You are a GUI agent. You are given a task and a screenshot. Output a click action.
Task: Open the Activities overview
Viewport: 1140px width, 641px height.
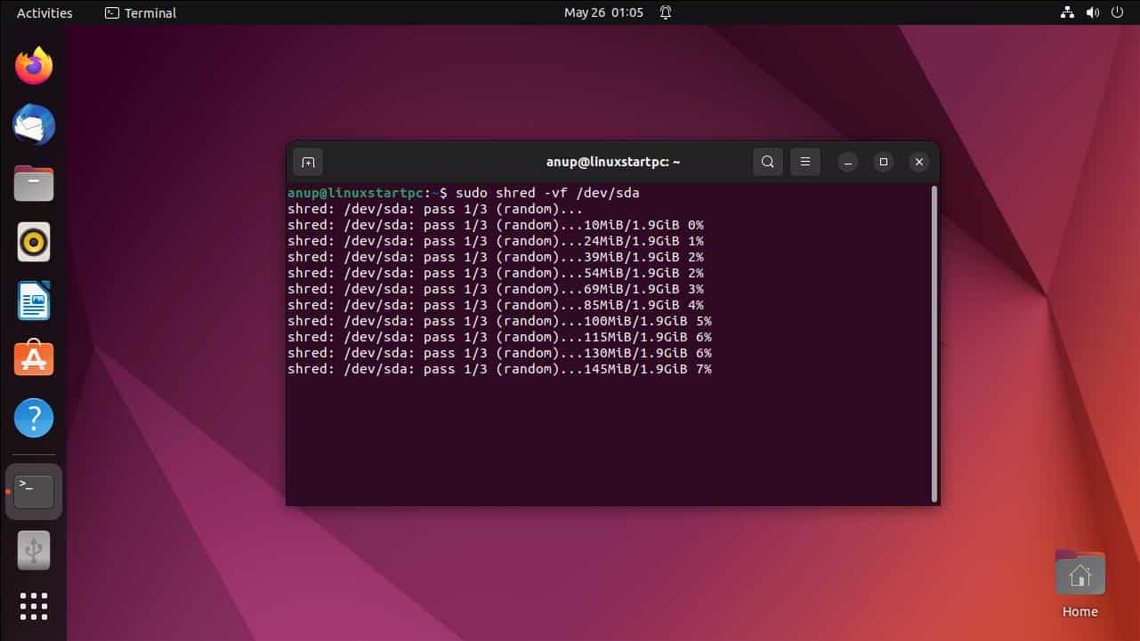coord(43,12)
